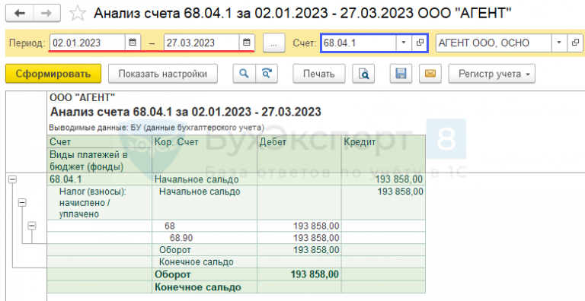Click the Сформировать button
Viewport: 585px width, 301px height.
tap(53, 74)
